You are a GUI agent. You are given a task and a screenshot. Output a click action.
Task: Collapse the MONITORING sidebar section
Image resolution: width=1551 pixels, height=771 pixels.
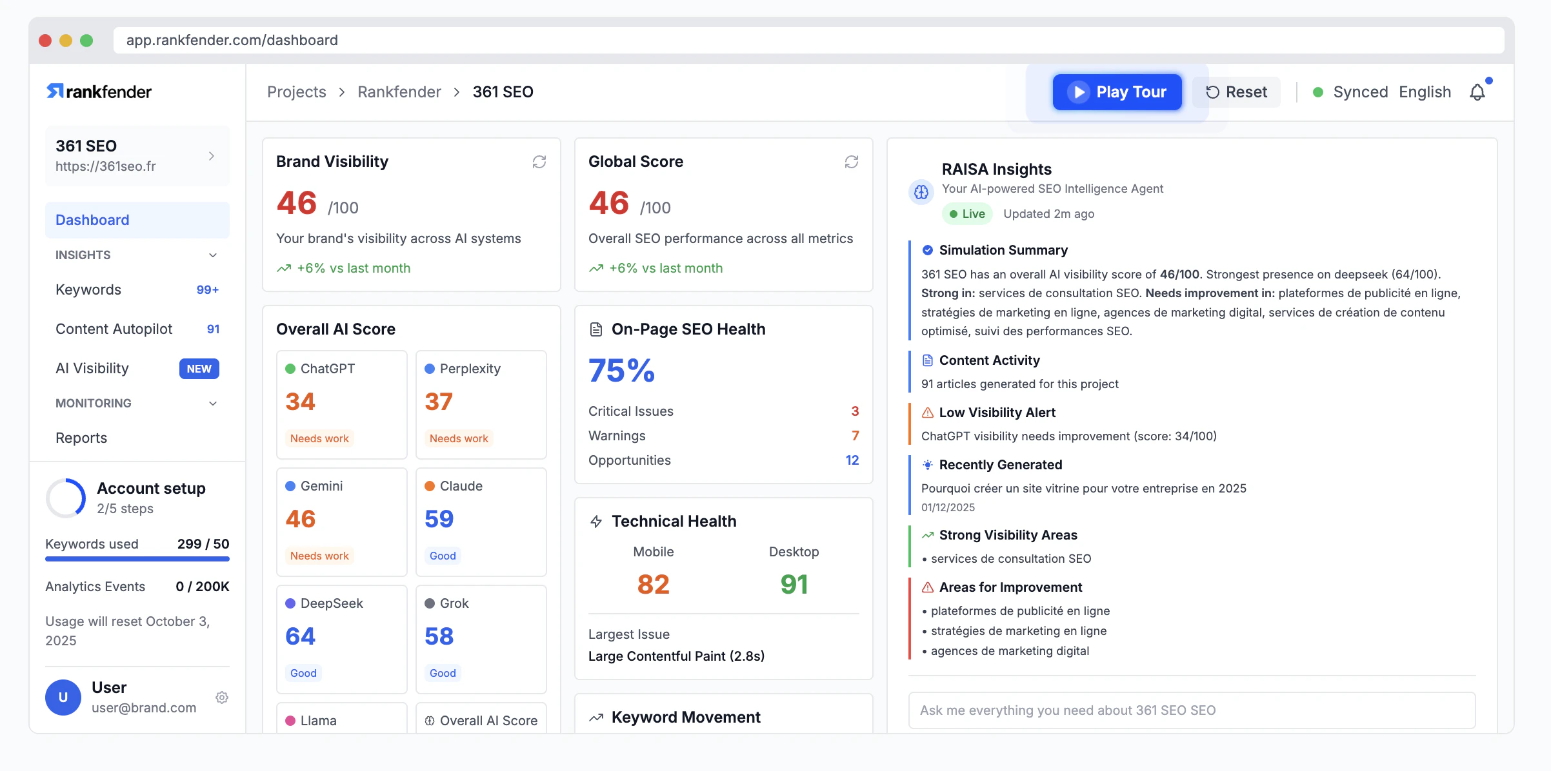(x=213, y=404)
